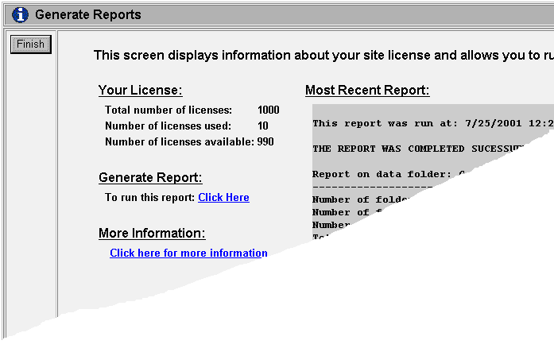Select the 'Your License:' heading
The height and width of the screenshot is (352, 554).
coord(140,90)
